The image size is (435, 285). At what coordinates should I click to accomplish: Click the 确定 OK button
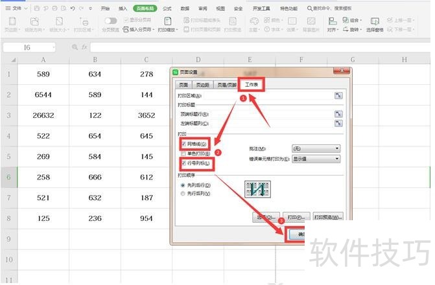click(296, 234)
